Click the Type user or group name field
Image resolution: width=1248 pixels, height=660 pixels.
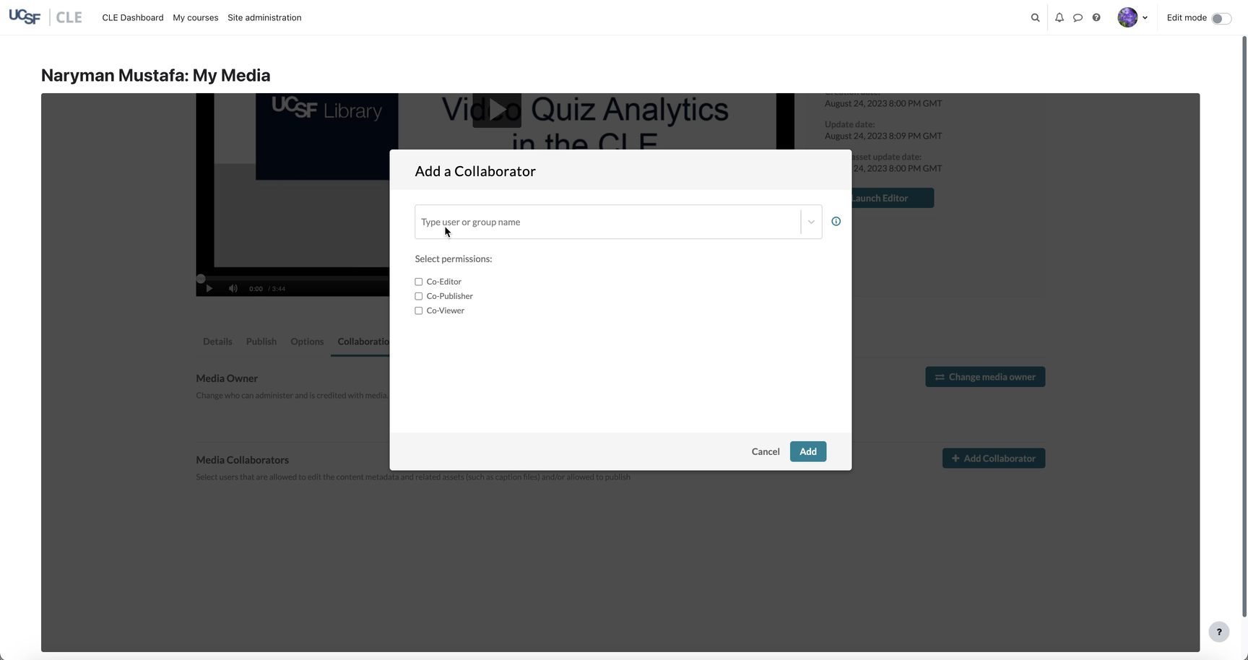(607, 222)
